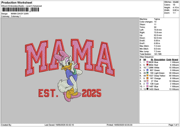
Task: Click the 'Production Worksheet' heading
Action: (x=17, y=2)
